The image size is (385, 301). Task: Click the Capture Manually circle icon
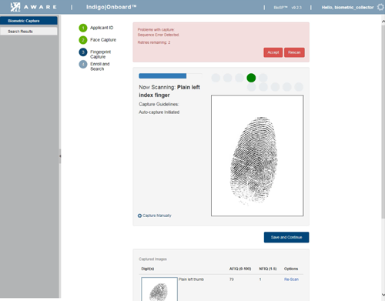point(139,216)
